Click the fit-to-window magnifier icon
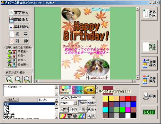This screenshot has width=161, height=124. [9, 79]
